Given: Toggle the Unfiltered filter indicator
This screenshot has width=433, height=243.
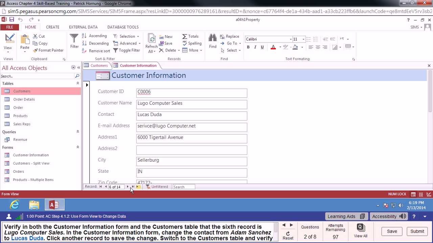Looking at the screenshot, I should tap(157, 187).
